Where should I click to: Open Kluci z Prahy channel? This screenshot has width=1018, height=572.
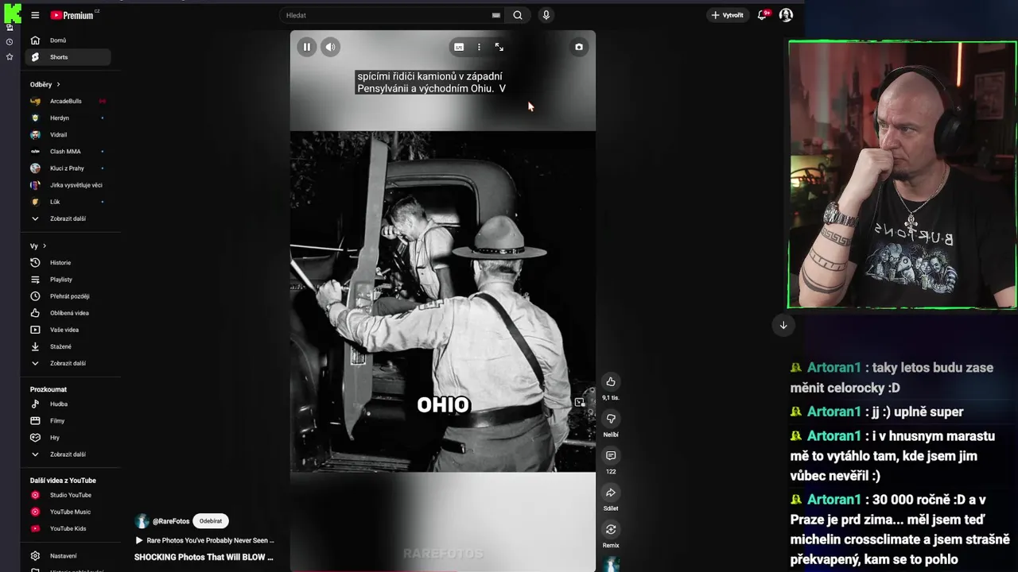(68, 168)
